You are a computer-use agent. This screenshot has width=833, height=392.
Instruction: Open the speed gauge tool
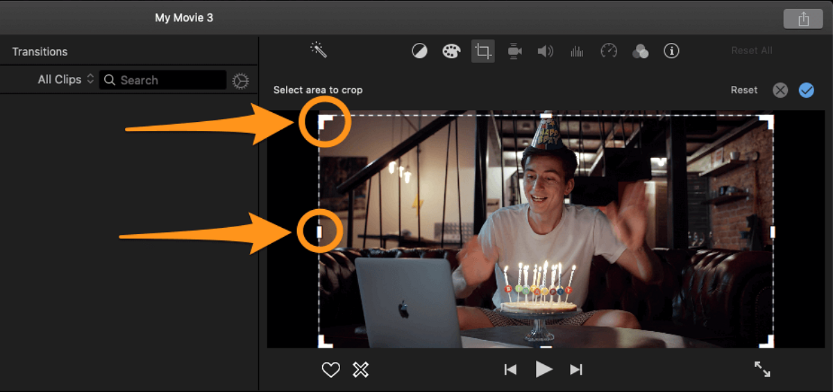(609, 51)
